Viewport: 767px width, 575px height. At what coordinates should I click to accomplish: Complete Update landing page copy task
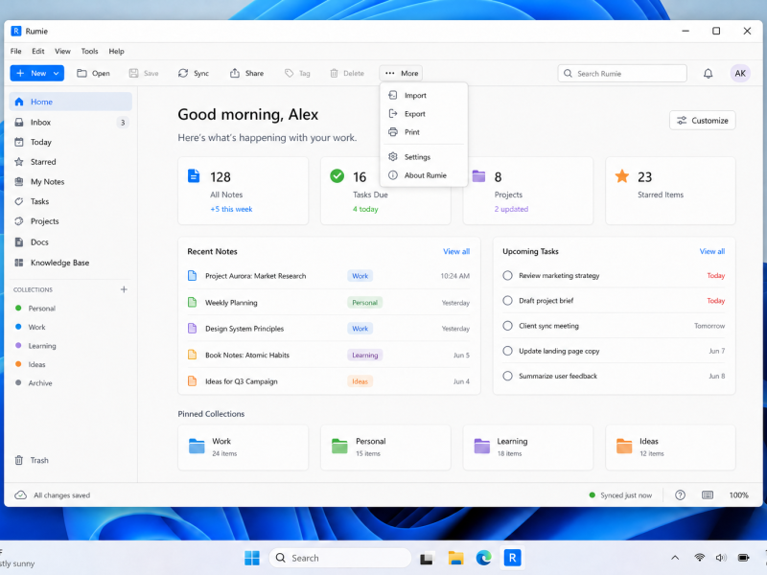pyautogui.click(x=507, y=351)
